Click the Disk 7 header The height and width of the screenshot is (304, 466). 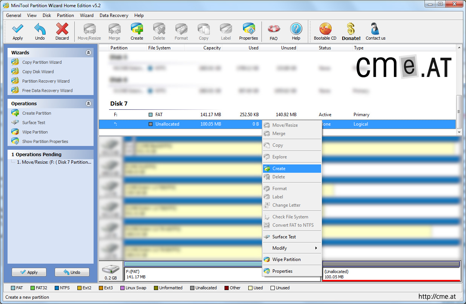coord(120,104)
